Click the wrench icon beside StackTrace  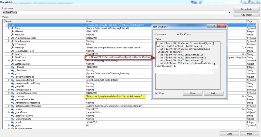tap(12, 57)
